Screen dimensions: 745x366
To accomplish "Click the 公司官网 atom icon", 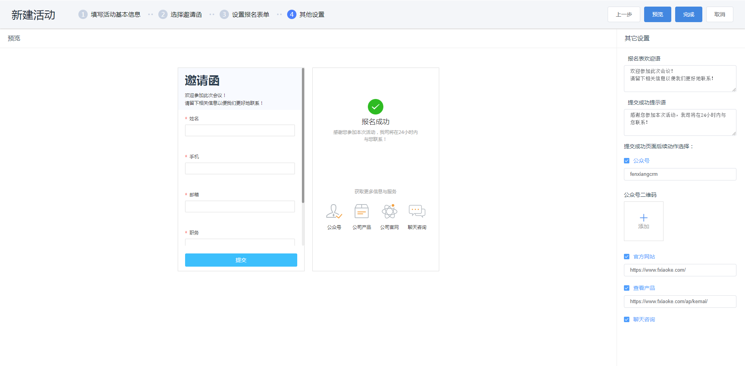I will [x=389, y=212].
